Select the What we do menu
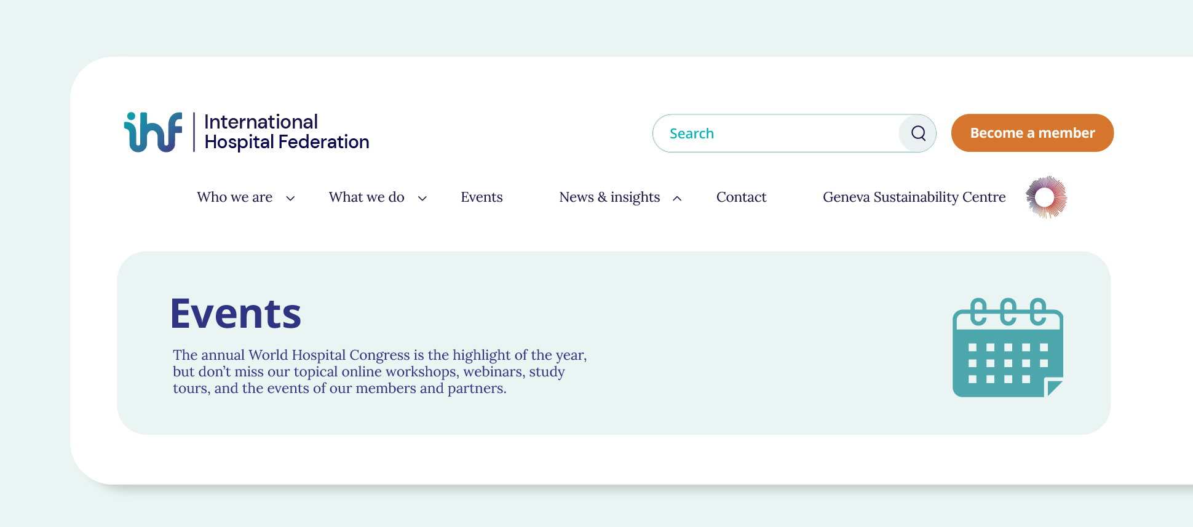The height and width of the screenshot is (527, 1193). 367,197
